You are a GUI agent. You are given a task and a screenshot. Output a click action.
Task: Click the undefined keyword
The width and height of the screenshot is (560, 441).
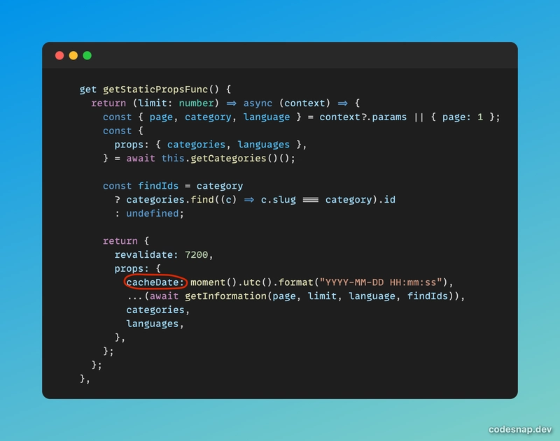click(x=155, y=213)
